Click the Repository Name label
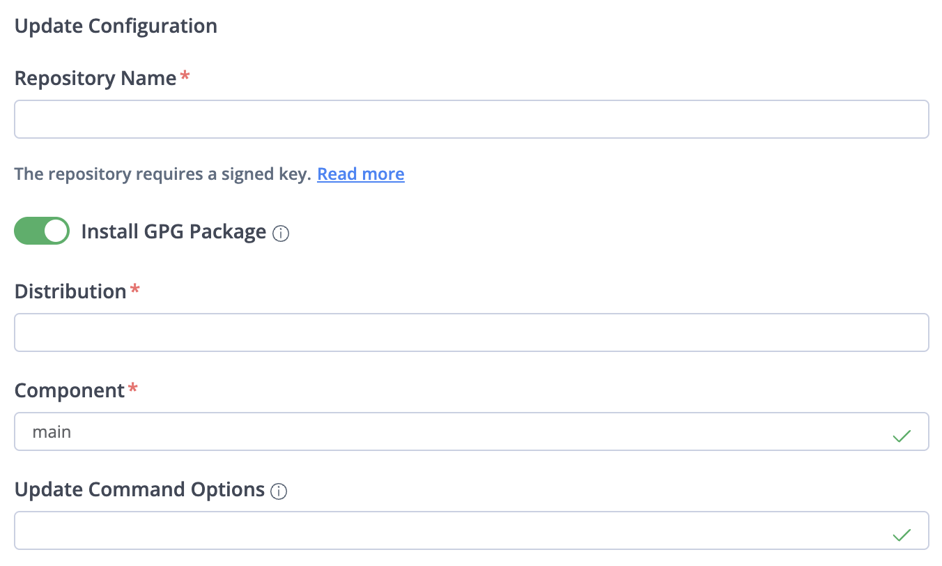This screenshot has width=942, height=566. (95, 78)
